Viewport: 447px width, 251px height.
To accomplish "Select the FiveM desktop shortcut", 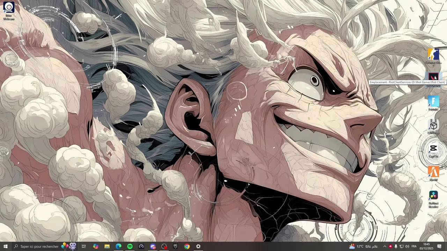I will 433,174.
